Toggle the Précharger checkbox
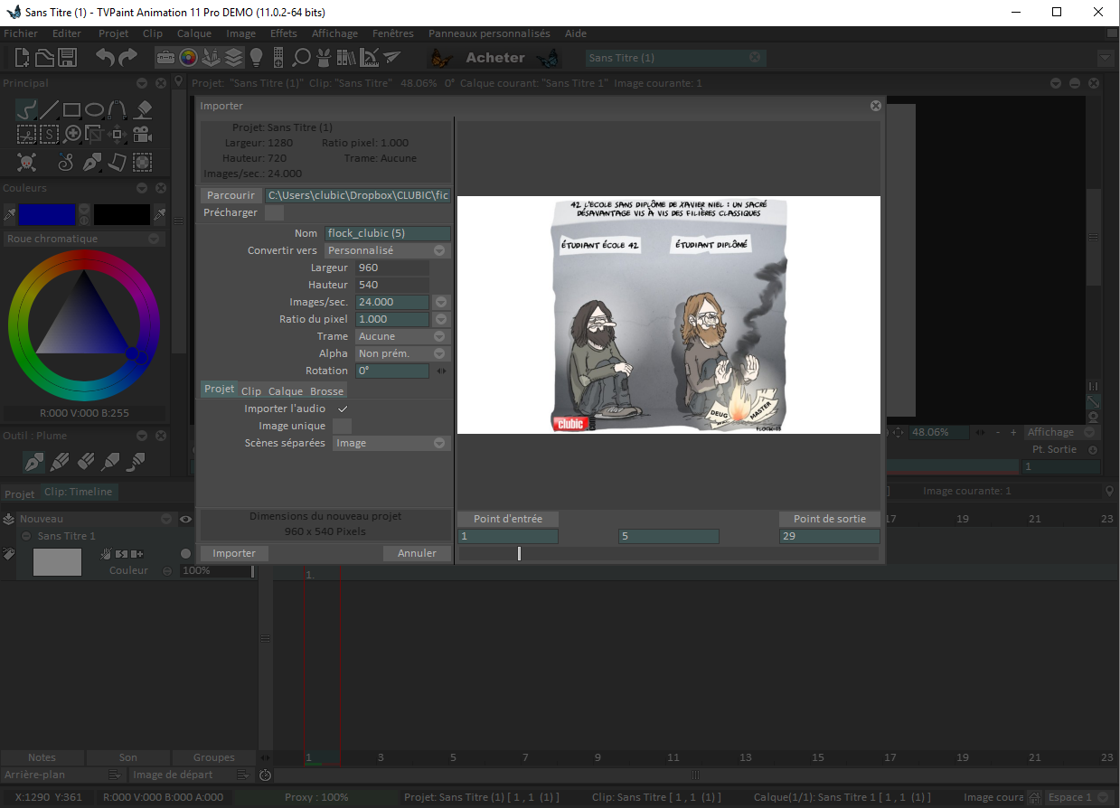The image size is (1120, 808). [274, 213]
